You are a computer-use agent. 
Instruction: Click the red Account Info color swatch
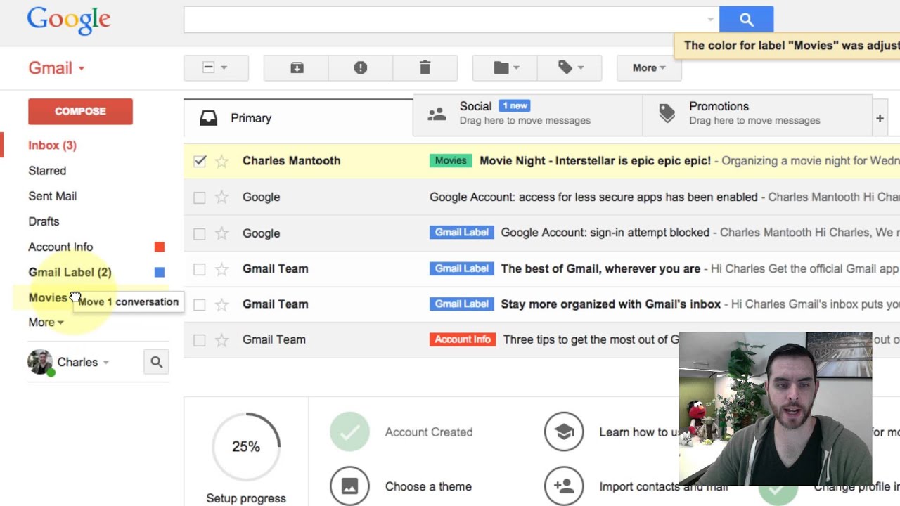point(160,247)
